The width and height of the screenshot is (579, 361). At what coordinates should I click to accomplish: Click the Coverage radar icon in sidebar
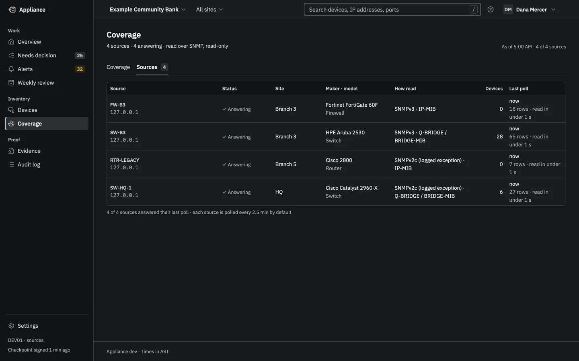(x=11, y=124)
